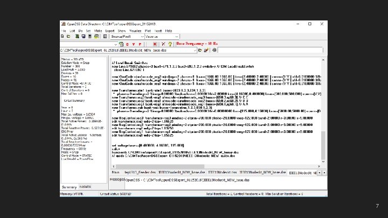Viewport: 388px width, 218px height.
Task: Click 'Circuit status: SOLVED' in status bar
Action: click(x=115, y=194)
